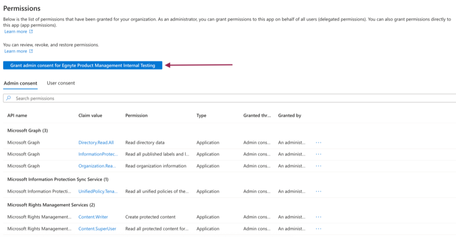
Task: Open the more options menu for the Organization.Rea... row
Action: click(x=319, y=166)
